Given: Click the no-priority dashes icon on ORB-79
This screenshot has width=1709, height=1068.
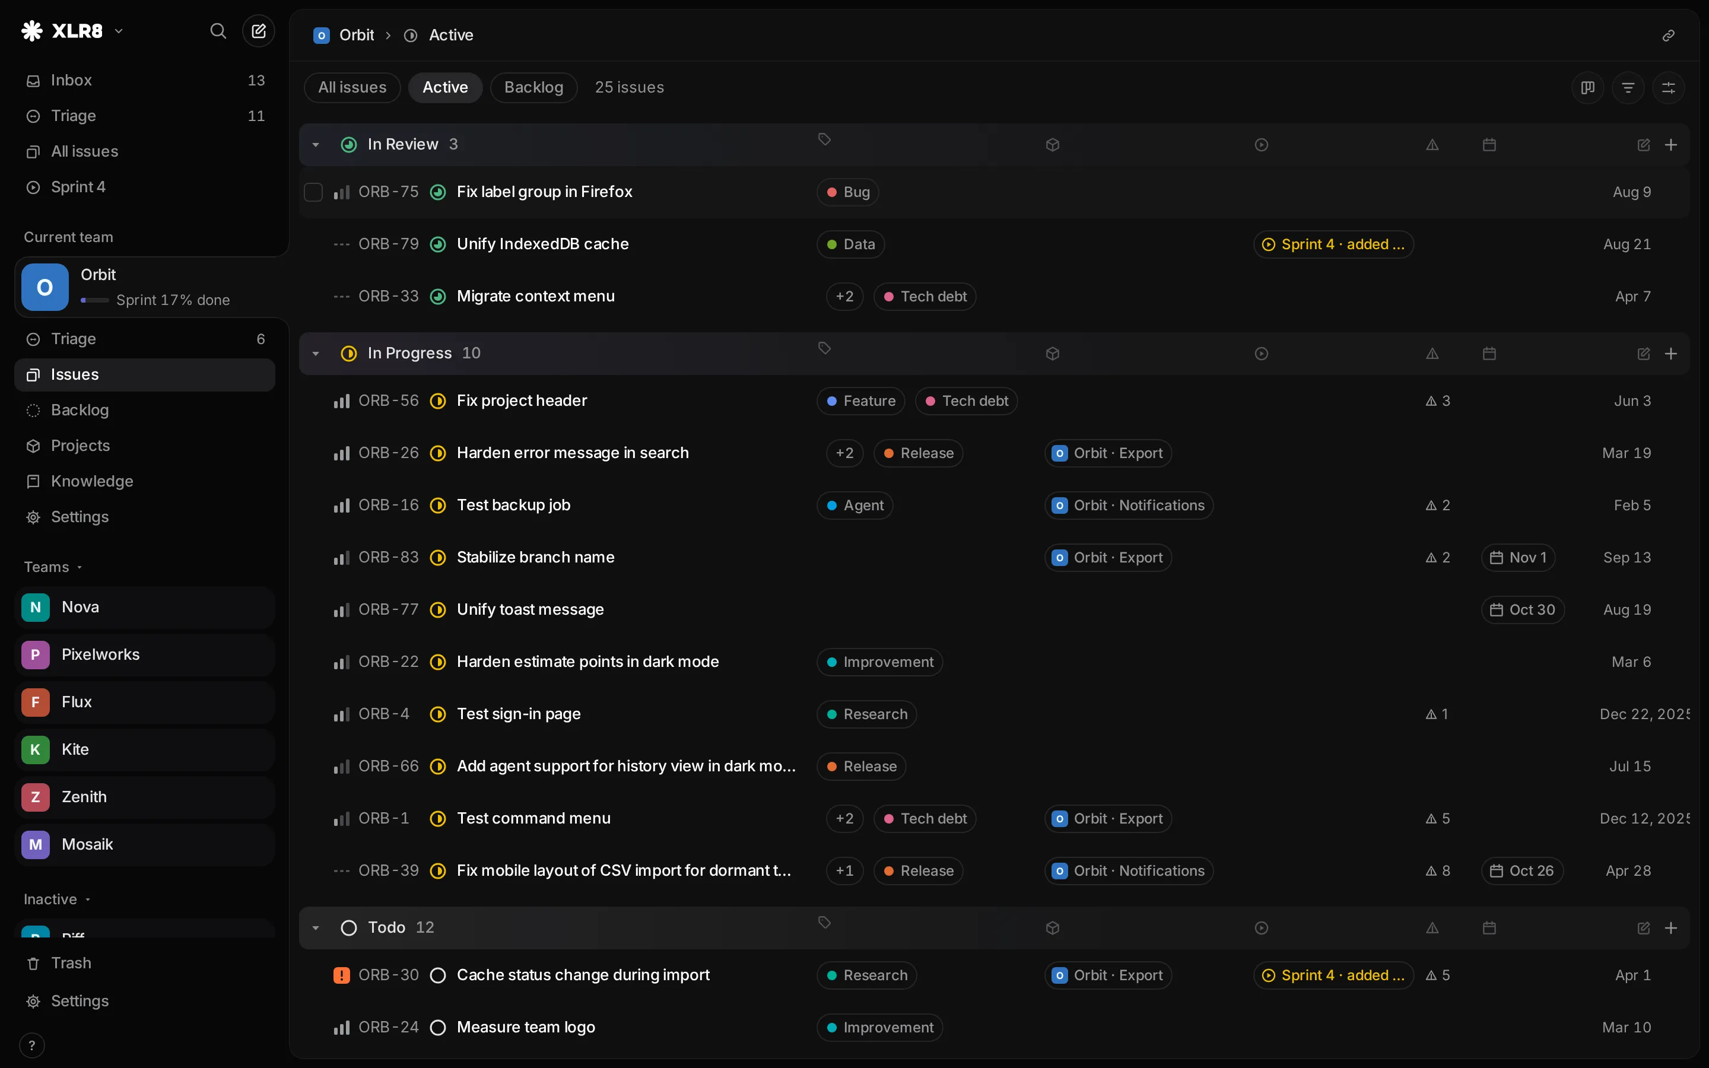Looking at the screenshot, I should coord(342,244).
